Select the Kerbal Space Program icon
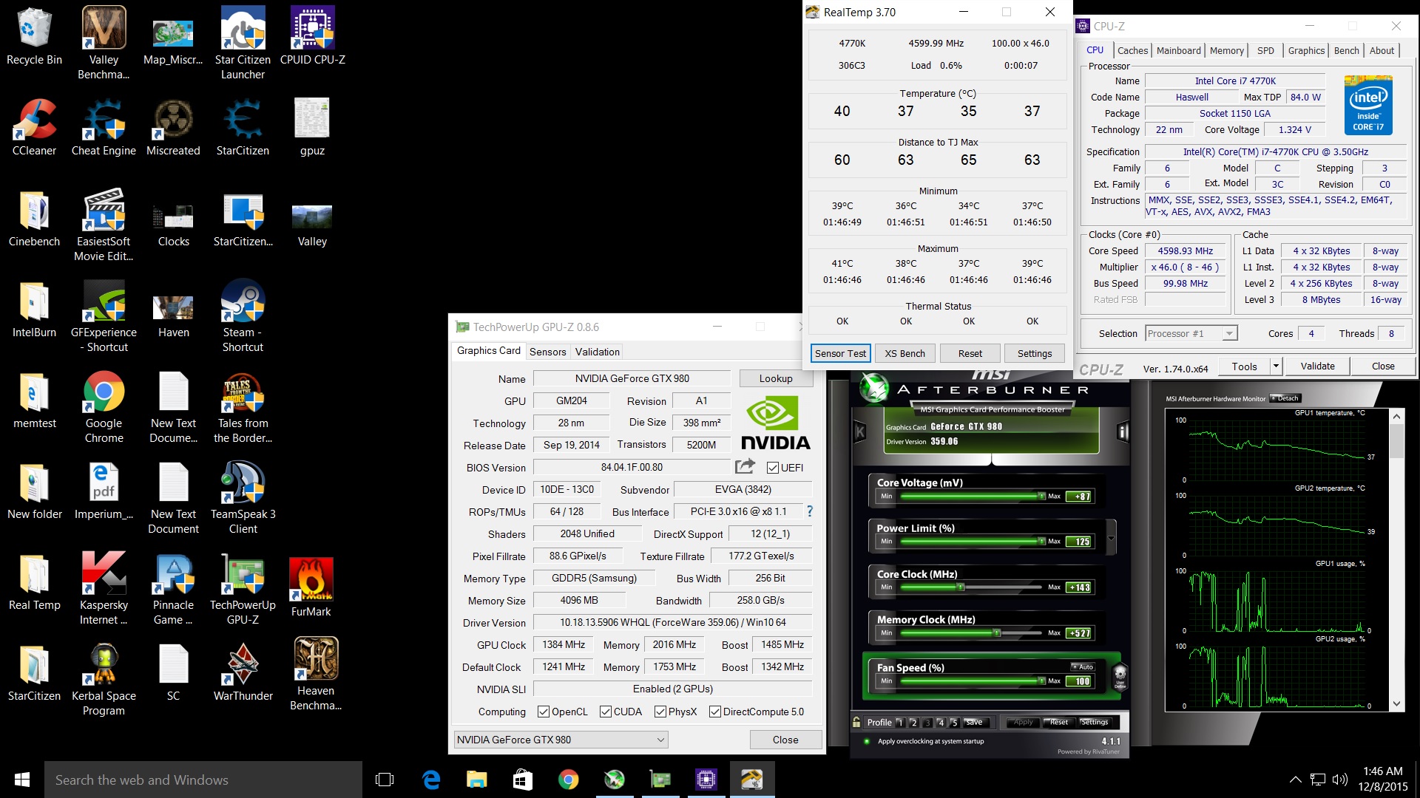 click(104, 680)
